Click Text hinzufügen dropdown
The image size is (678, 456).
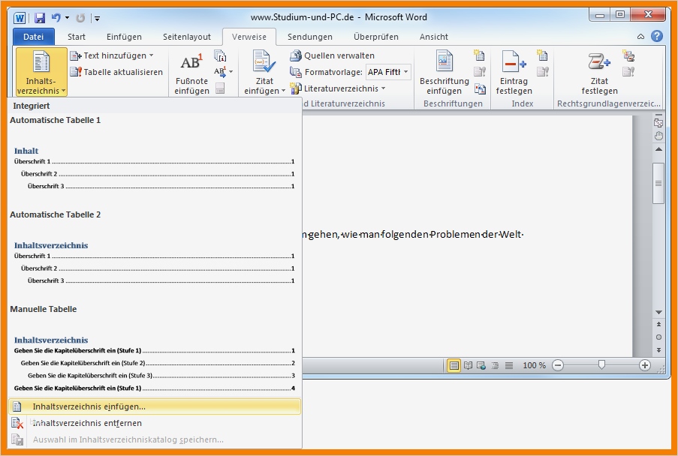pos(112,55)
